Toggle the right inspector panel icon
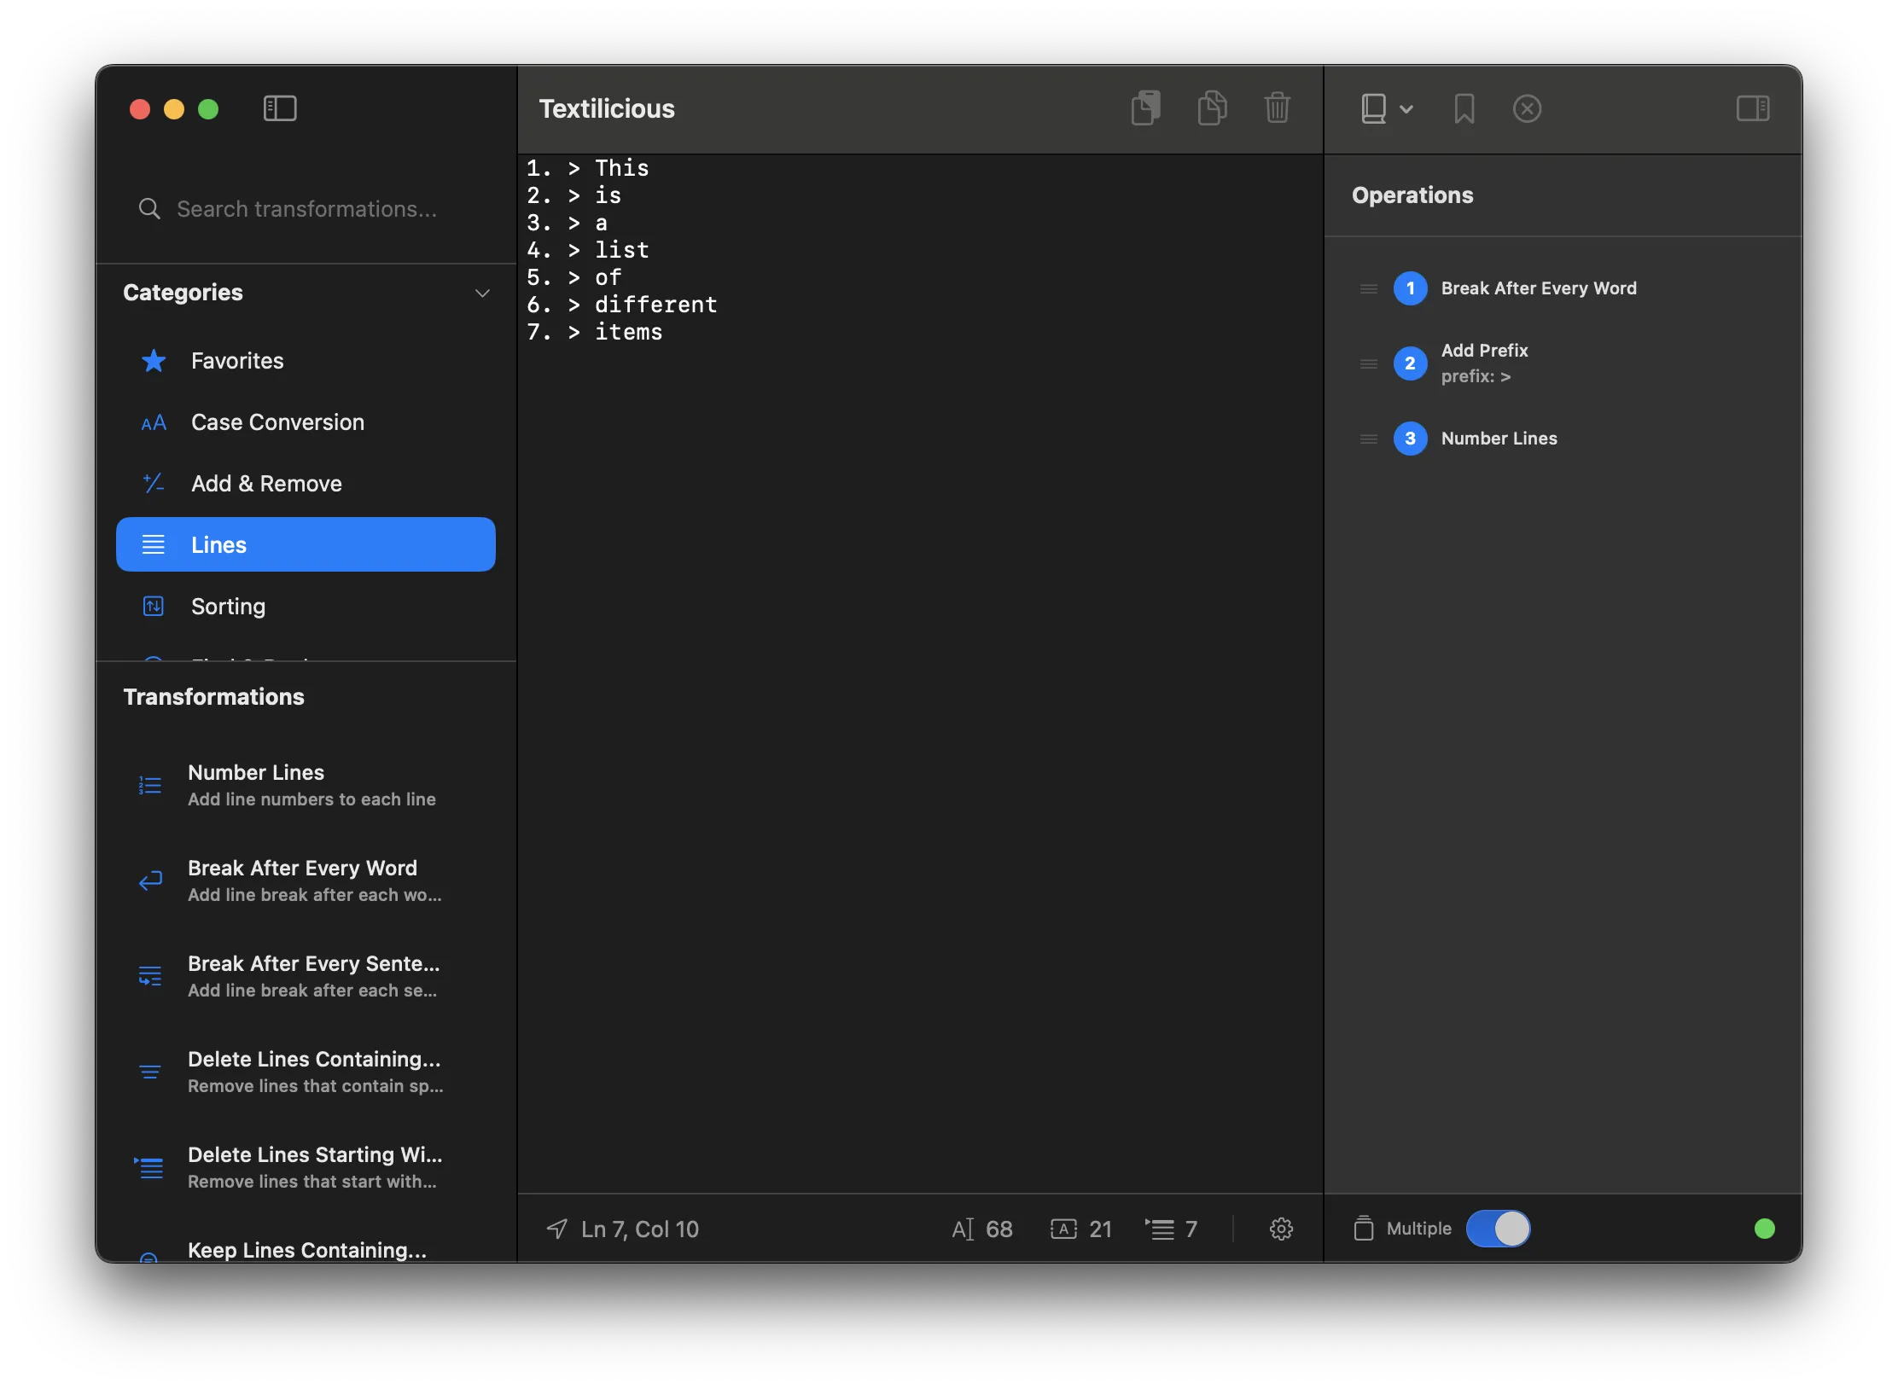The height and width of the screenshot is (1389, 1898). point(1753,108)
